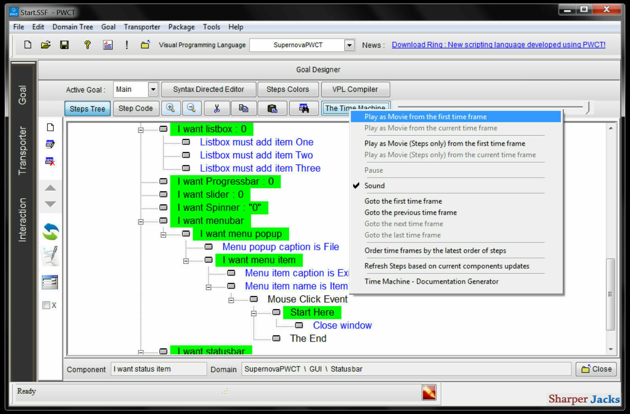Cut the selected step with scissors icon

[217, 108]
